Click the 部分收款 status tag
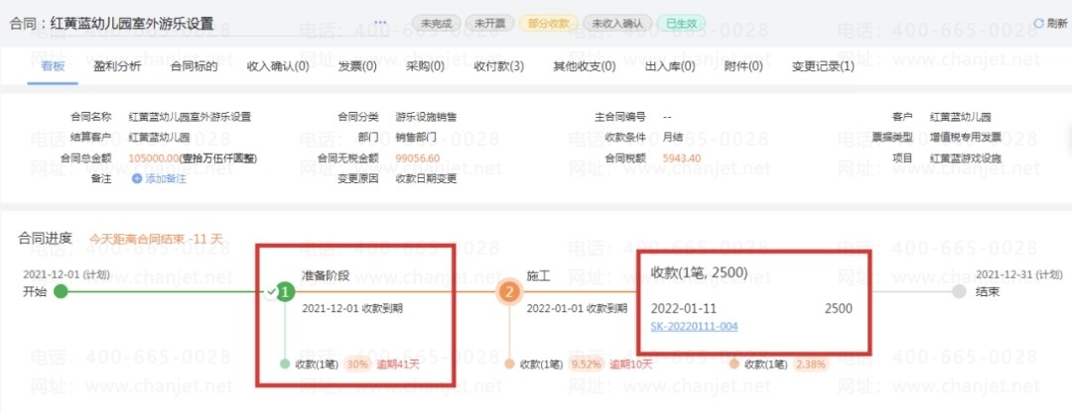This screenshot has width=1072, height=413. (x=549, y=23)
